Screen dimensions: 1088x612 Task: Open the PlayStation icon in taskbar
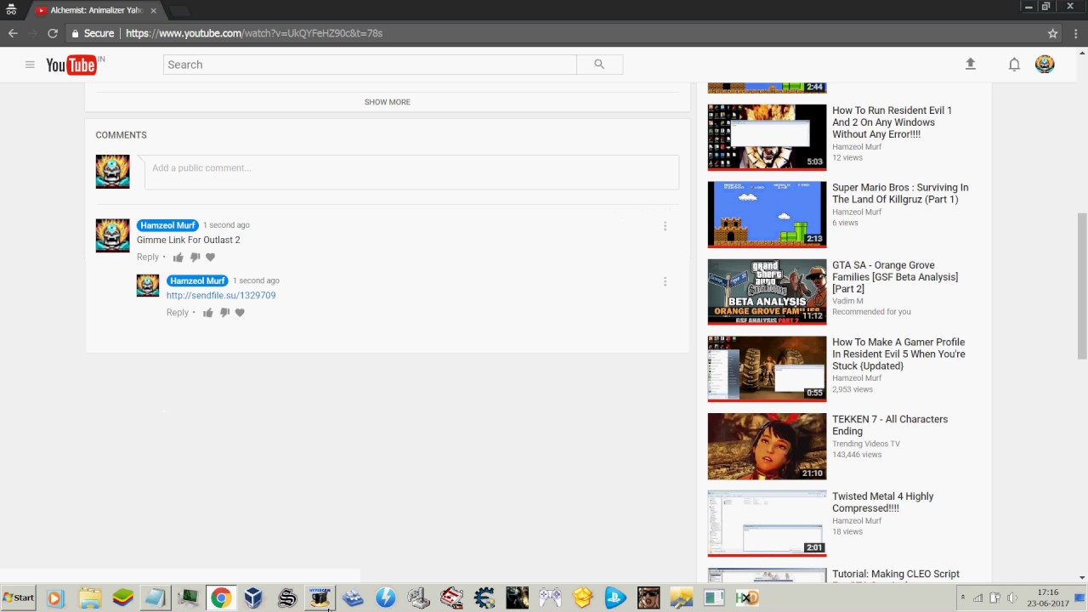point(615,598)
